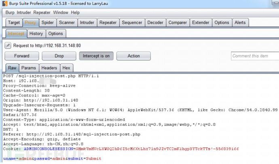Screen dimensions: 279x164
Task: Open the Action menu button
Action: click(x=133, y=56)
